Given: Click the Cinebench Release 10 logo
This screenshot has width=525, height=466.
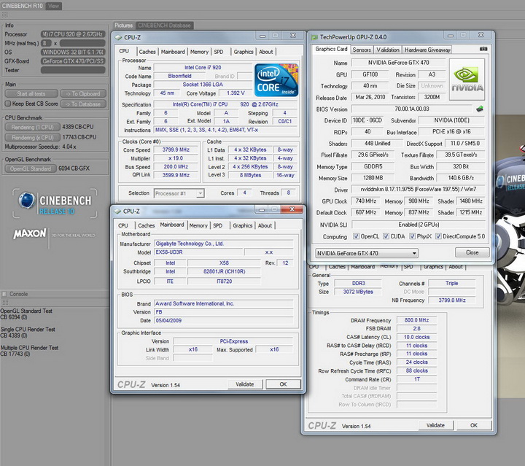Looking at the screenshot, I should 55,204.
